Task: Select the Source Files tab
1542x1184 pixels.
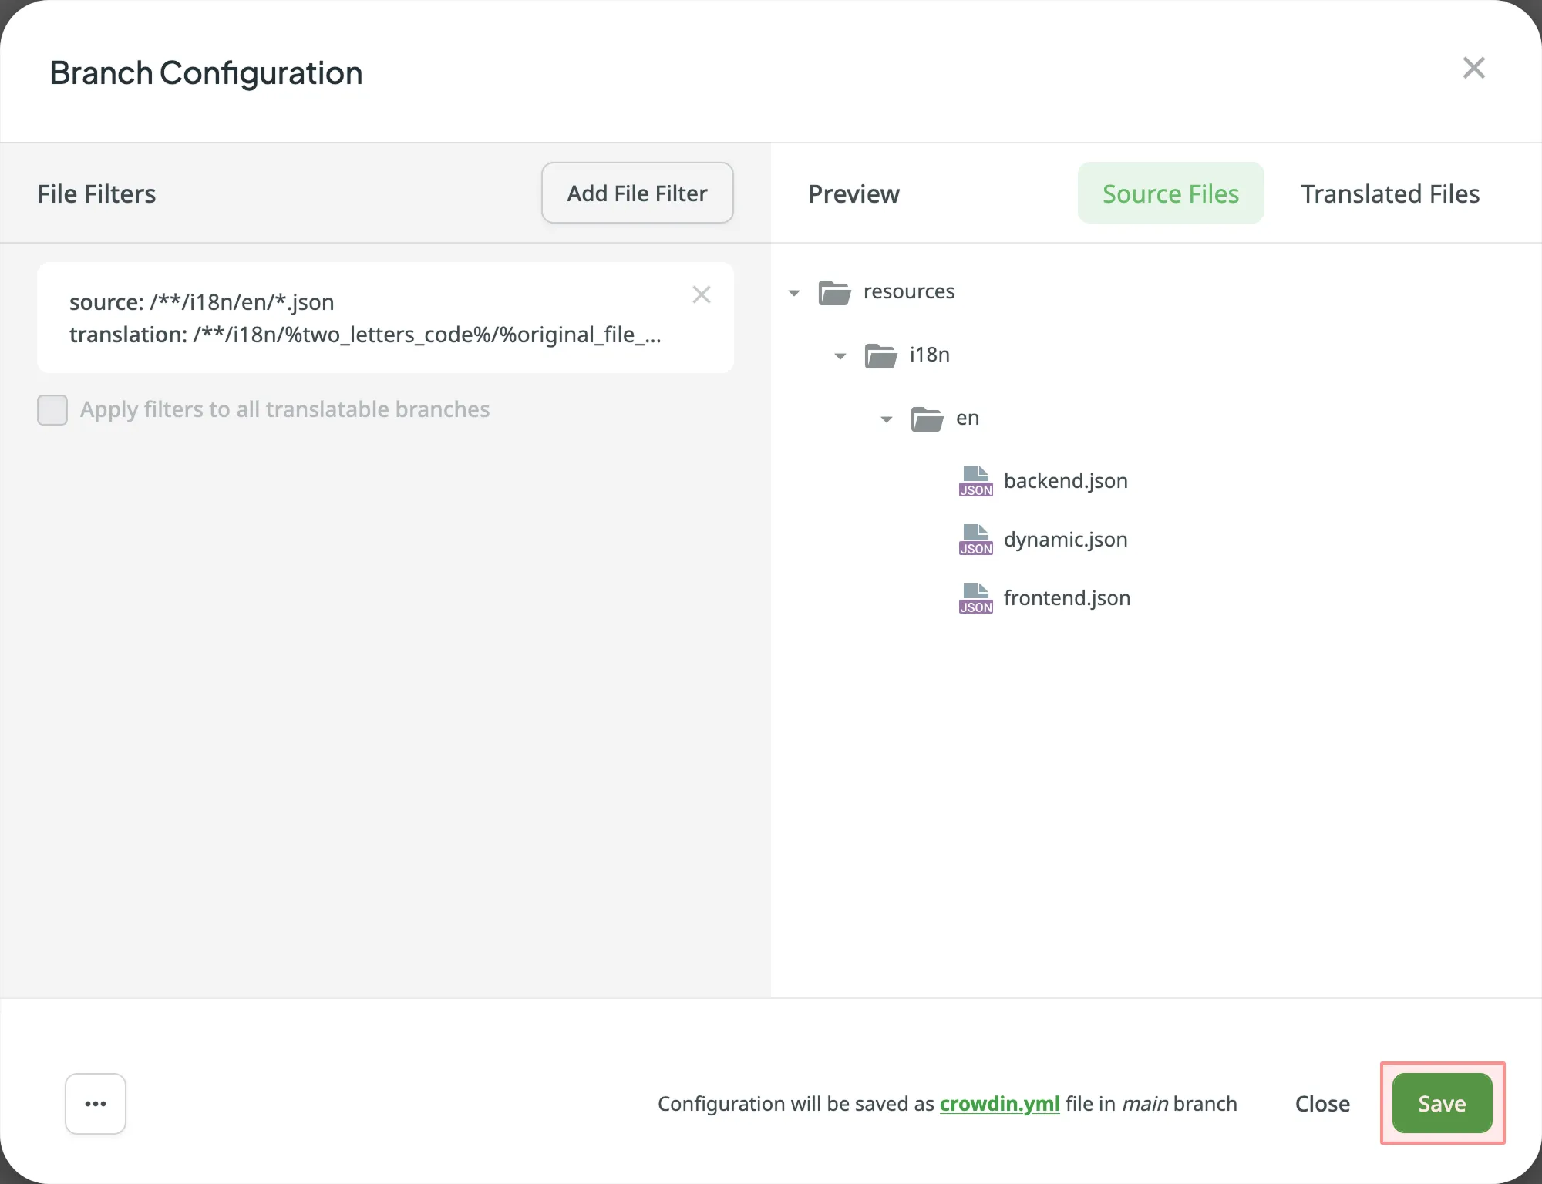Action: click(1170, 193)
